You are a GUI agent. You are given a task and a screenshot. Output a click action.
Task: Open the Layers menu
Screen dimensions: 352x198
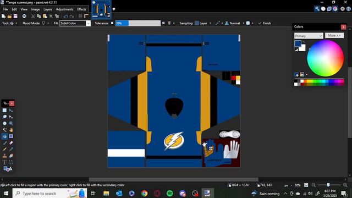pyautogui.click(x=48, y=9)
